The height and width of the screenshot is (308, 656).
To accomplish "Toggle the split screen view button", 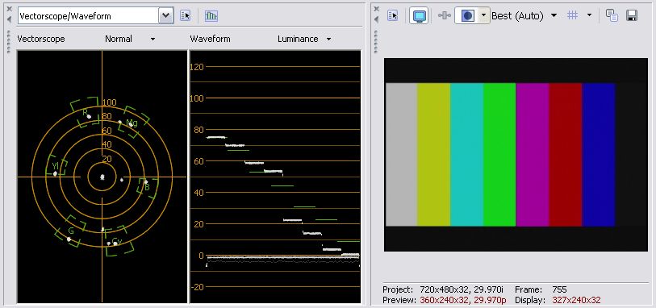I will click(x=467, y=16).
